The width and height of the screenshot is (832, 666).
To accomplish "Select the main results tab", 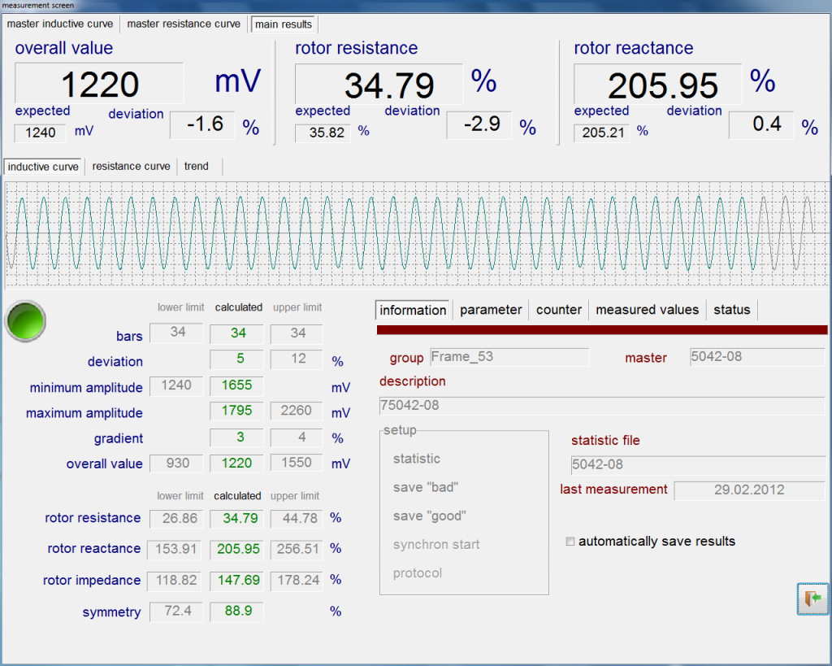I will (284, 24).
